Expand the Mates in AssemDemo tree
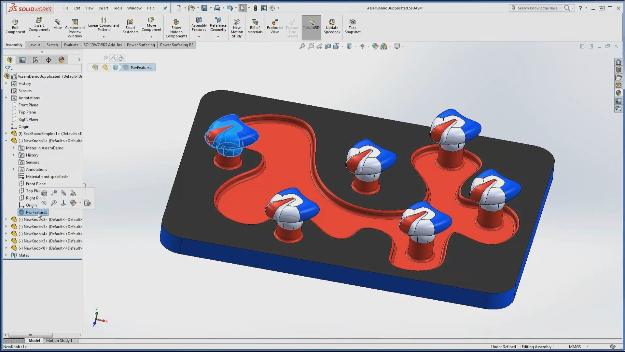This screenshot has height=352, width=625. [14, 148]
